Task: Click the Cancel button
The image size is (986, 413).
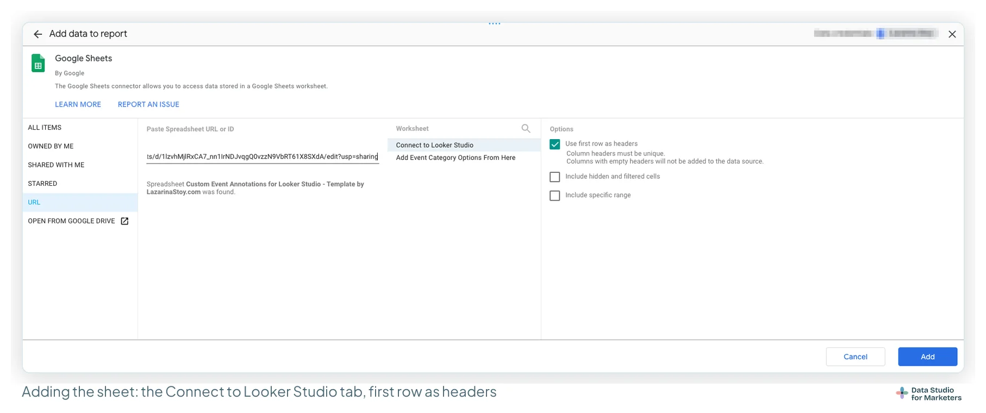Action: point(855,356)
